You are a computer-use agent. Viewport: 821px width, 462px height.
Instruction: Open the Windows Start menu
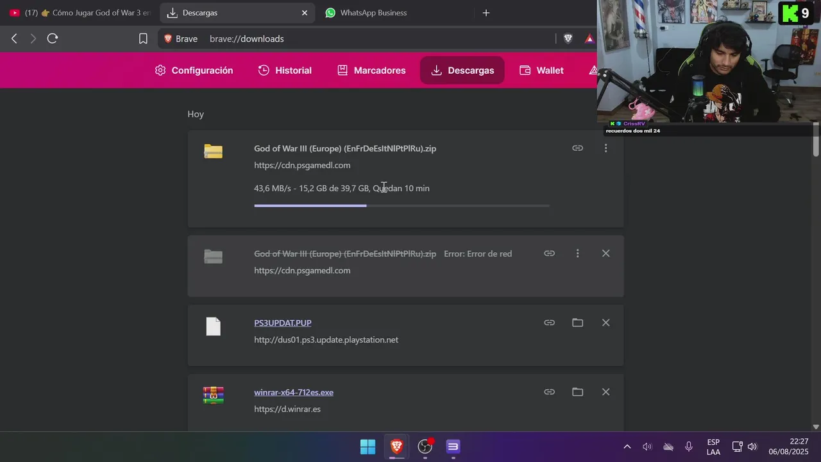(368, 447)
